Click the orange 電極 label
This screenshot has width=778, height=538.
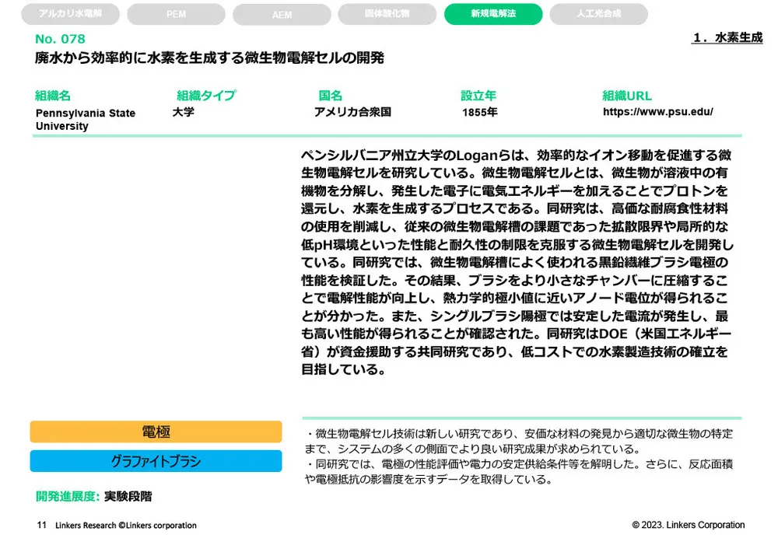pos(156,431)
